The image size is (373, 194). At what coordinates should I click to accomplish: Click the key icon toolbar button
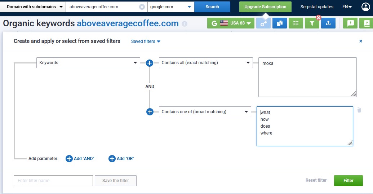click(263, 23)
